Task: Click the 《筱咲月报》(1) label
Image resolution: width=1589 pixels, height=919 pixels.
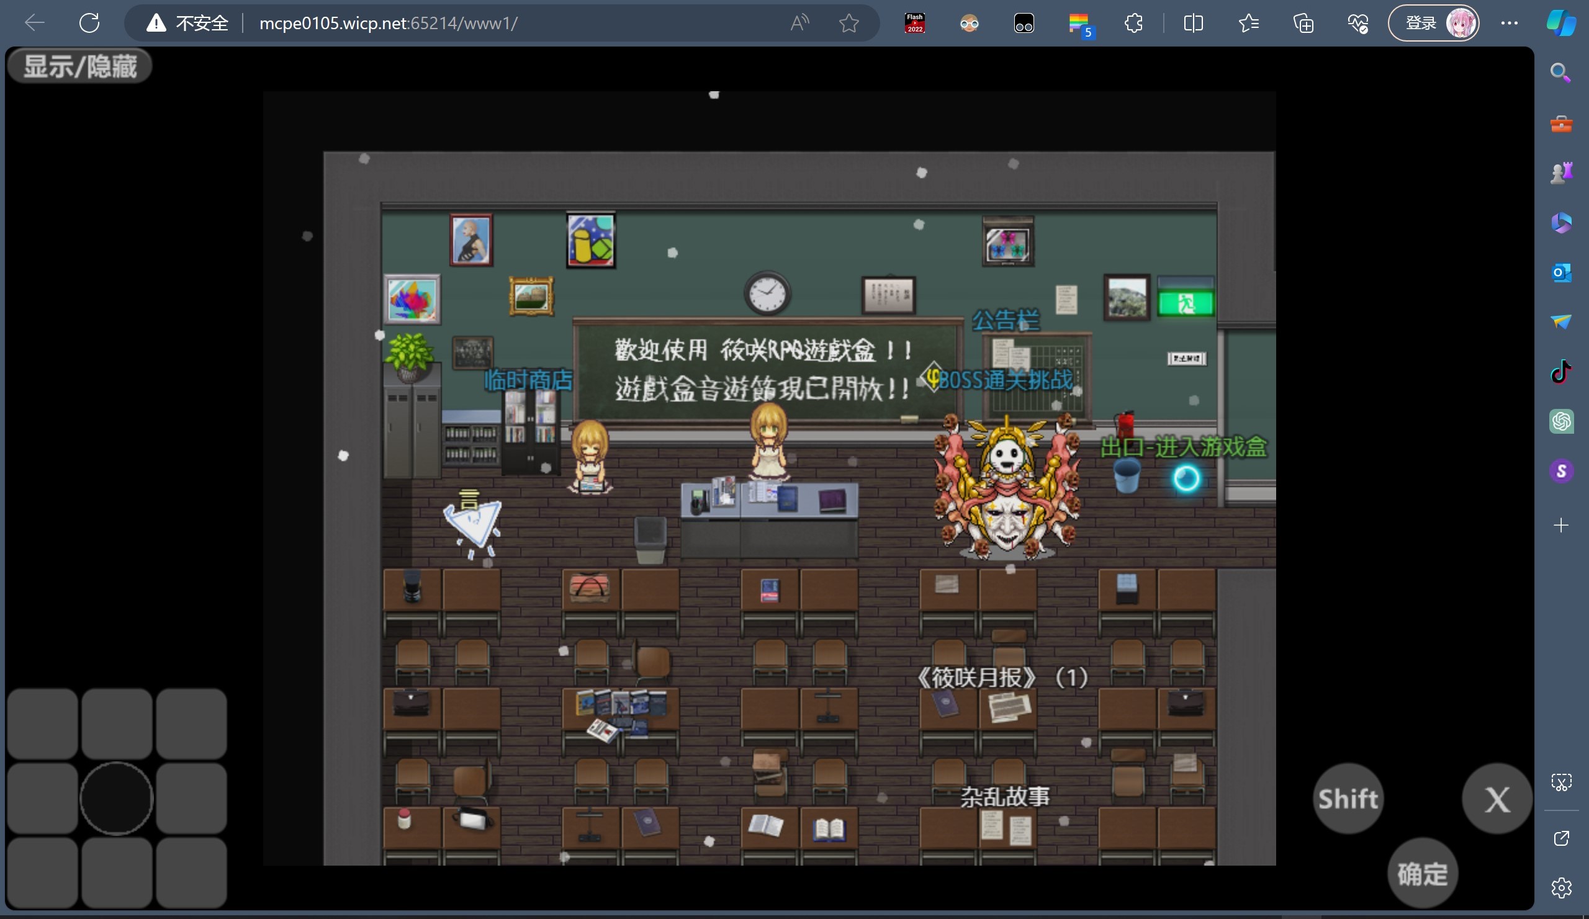Action: click(x=1002, y=678)
